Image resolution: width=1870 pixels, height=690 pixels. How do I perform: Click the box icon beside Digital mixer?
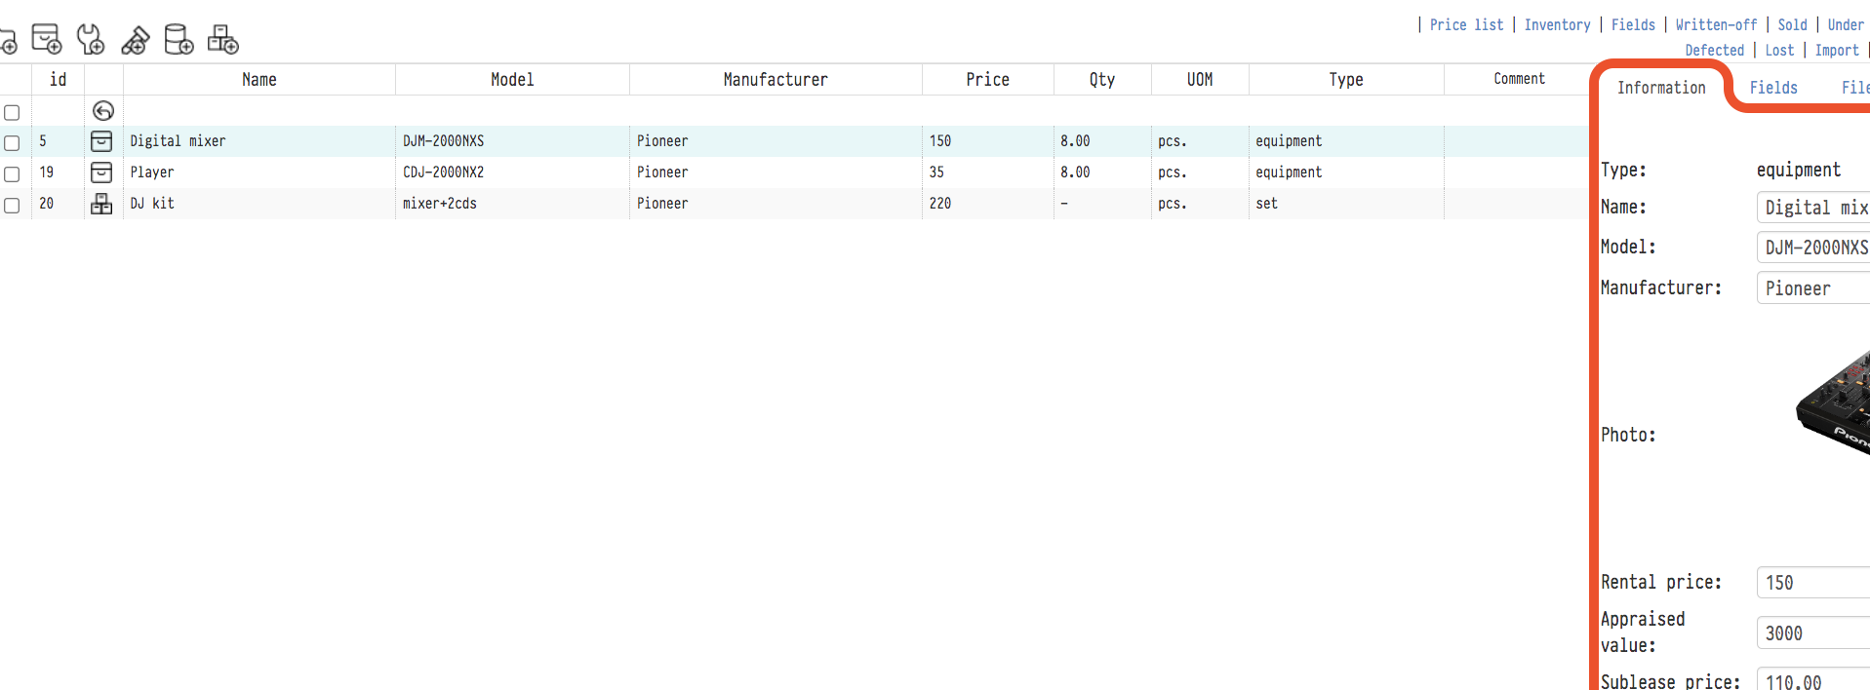(x=101, y=141)
